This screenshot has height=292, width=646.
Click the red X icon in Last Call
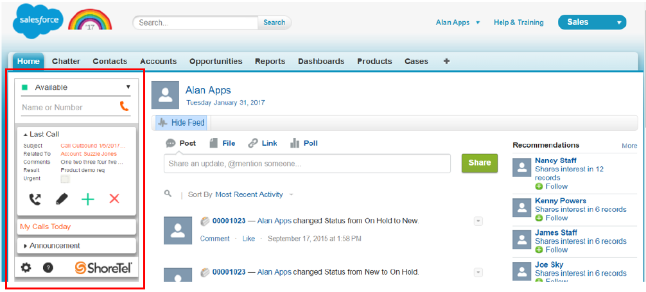point(114,199)
